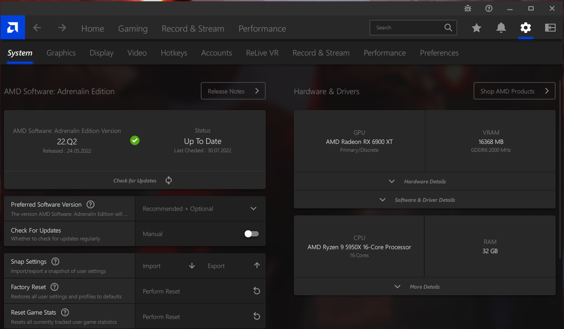Switch to the Record & Stream settings tab
Screen dimensions: 564x329
[x=321, y=53]
